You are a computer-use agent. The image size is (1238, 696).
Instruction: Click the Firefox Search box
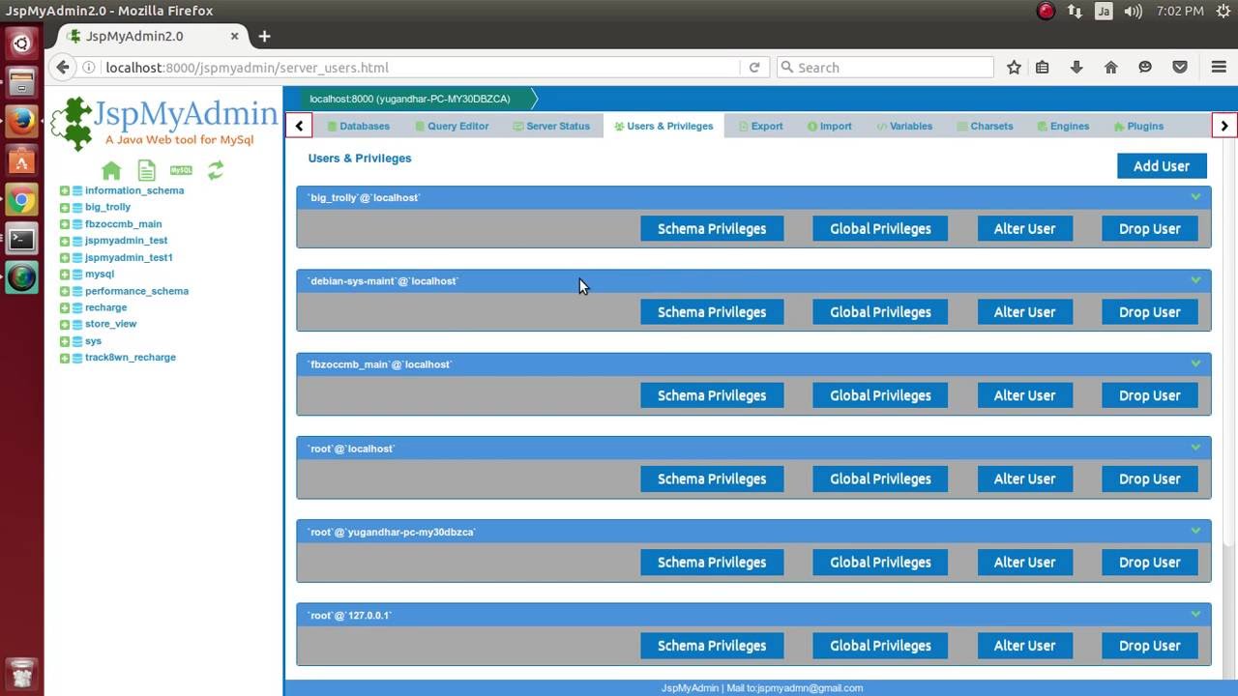point(885,68)
